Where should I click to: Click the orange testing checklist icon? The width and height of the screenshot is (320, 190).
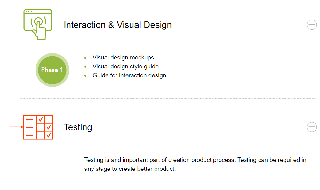[x=38, y=127]
